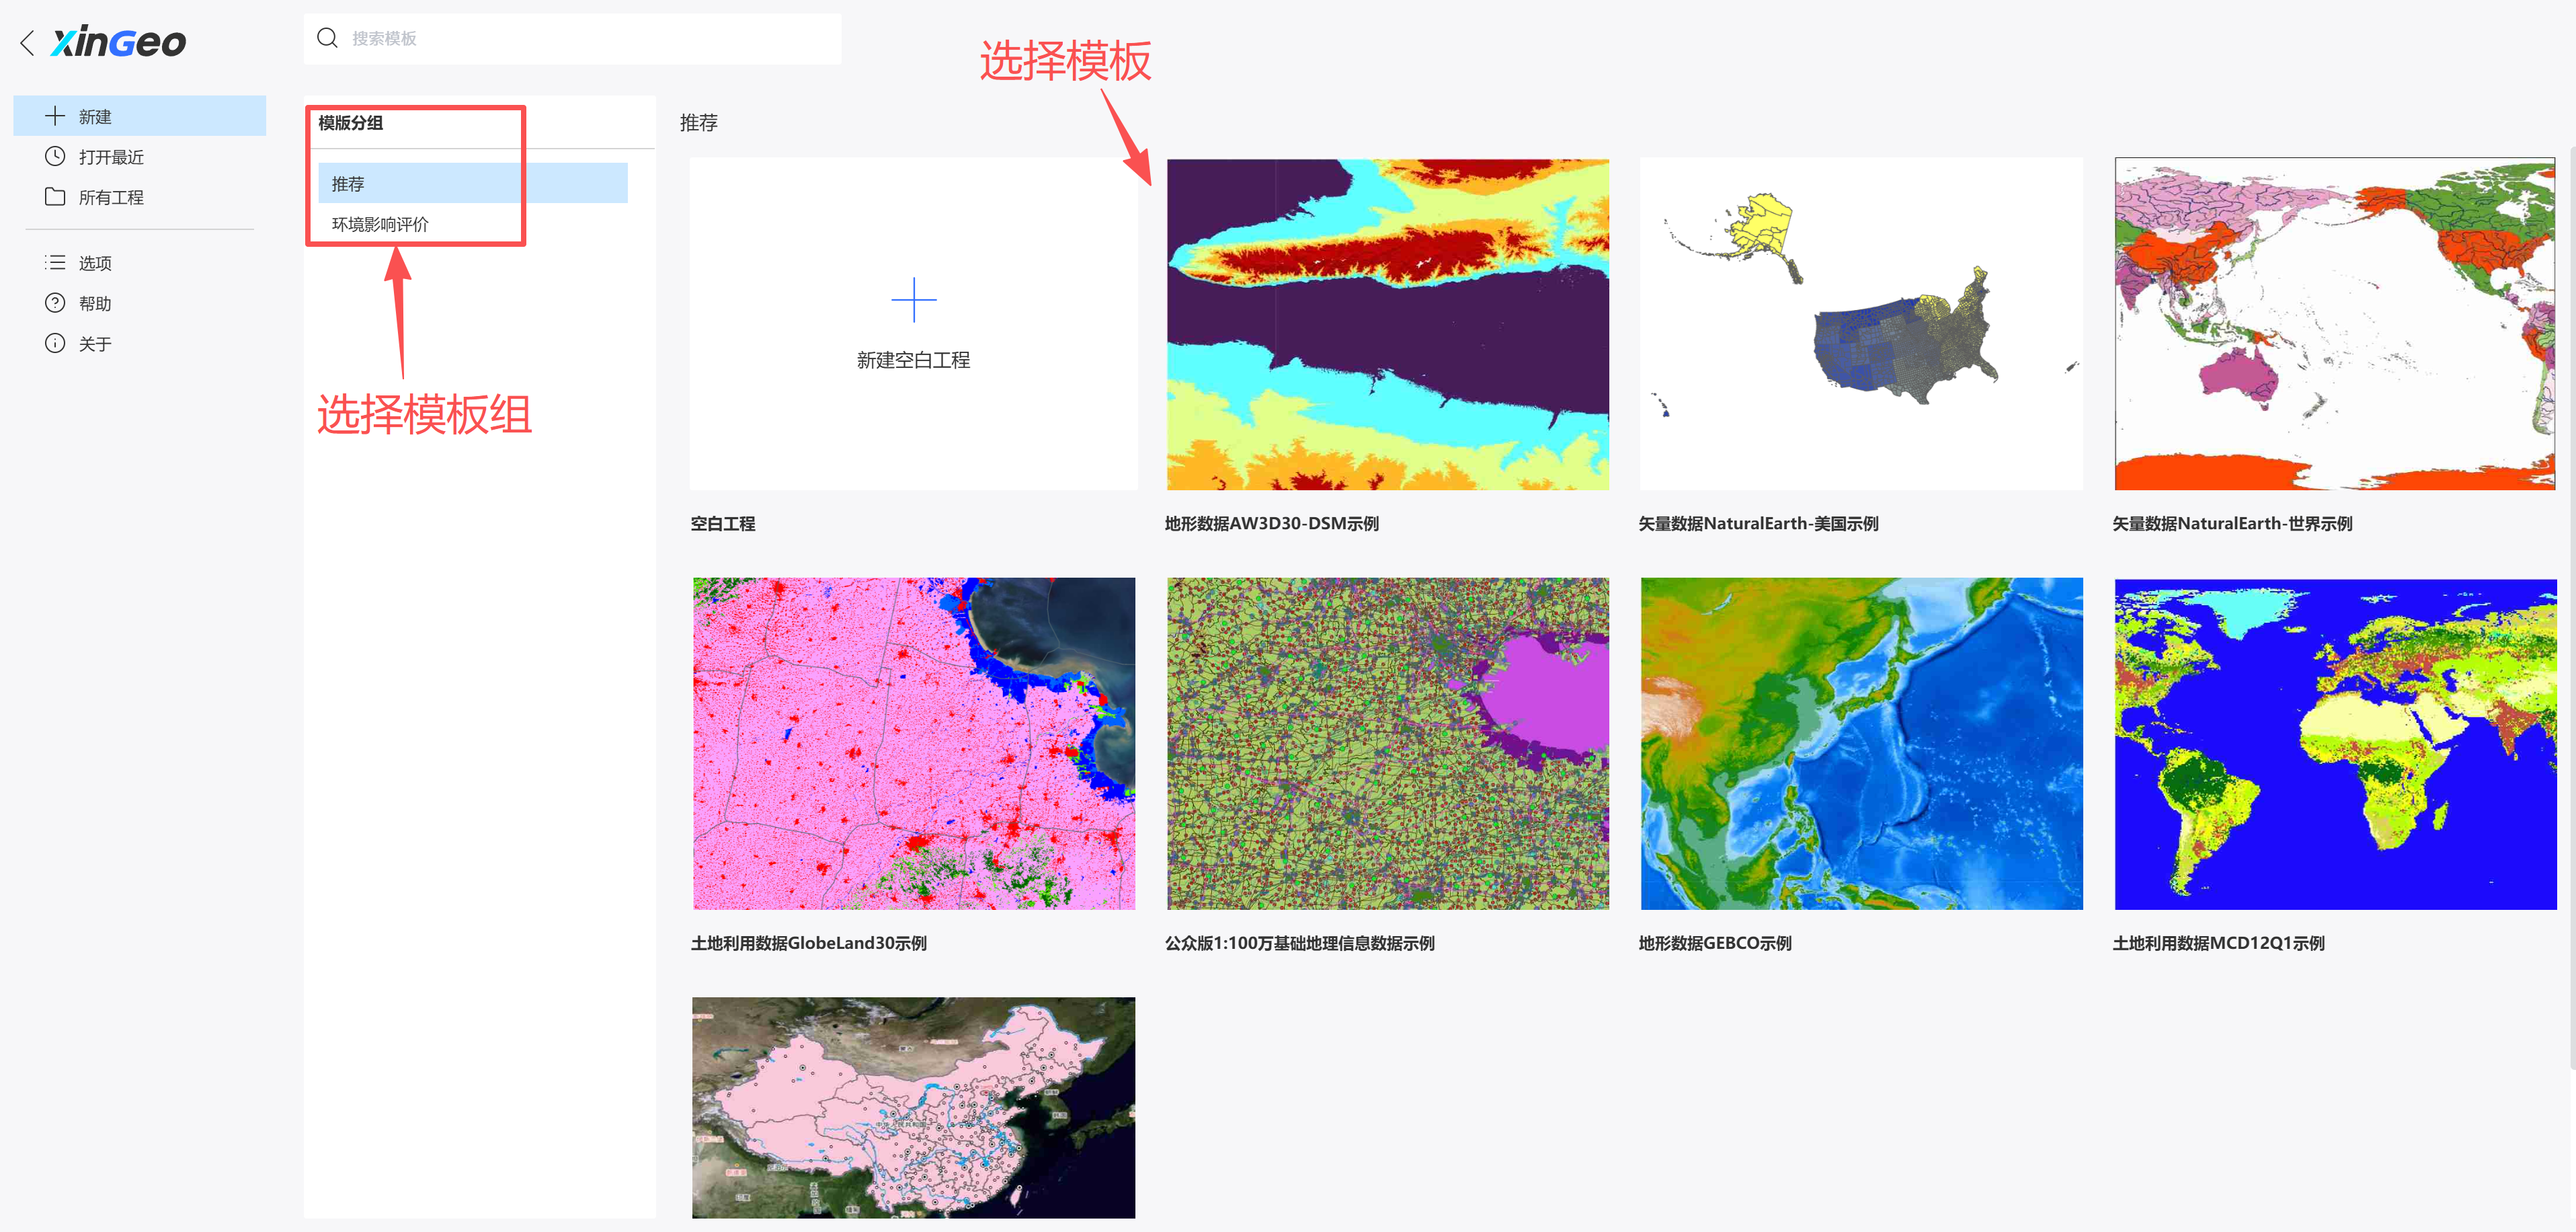Click the folder icon for 所有工程
Viewport: 2576px width, 1232px height.
(x=55, y=197)
